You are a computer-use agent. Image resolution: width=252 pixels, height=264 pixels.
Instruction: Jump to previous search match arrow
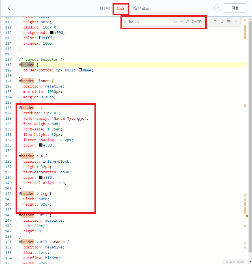215,21
